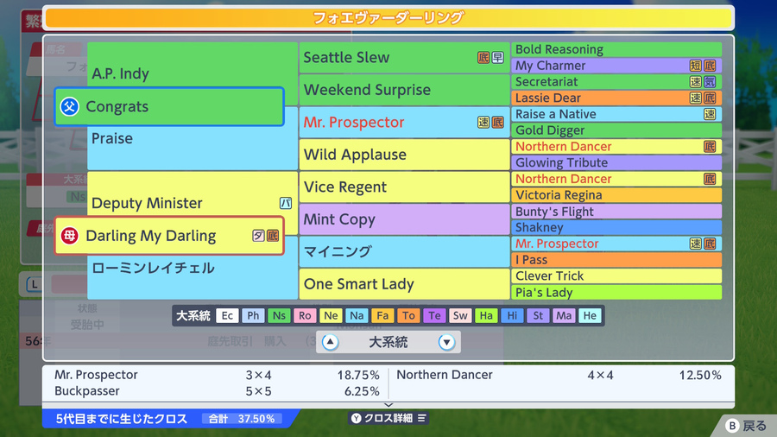The width and height of the screenshot is (777, 437).
Task: Select the Weekend Surprise cell
Action: pos(404,90)
